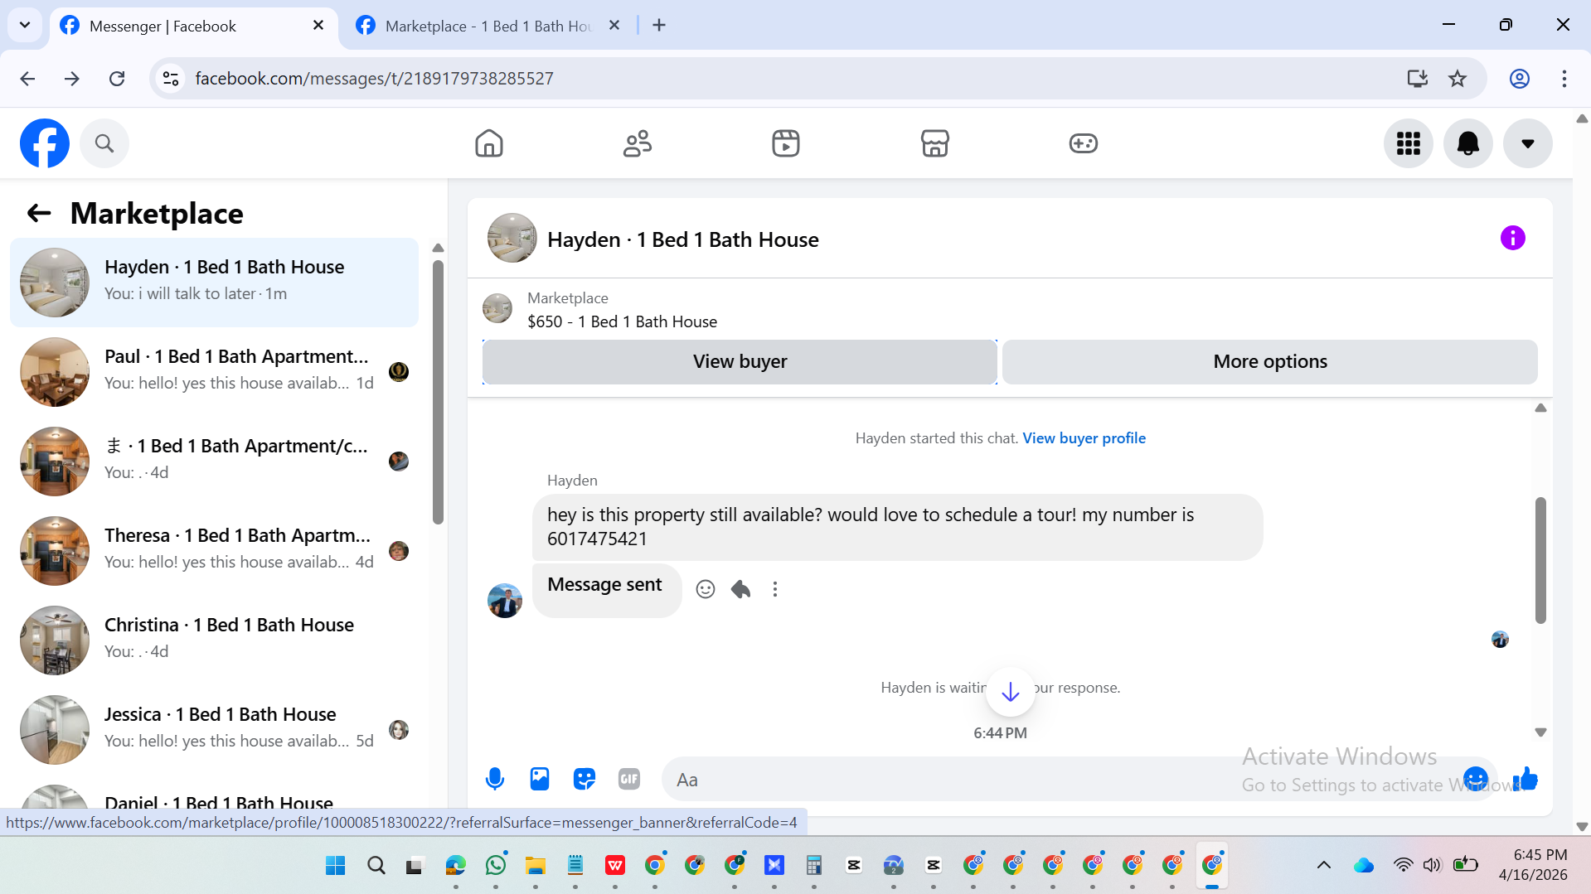
Task: Open Theresa 1 Bed 1 Bath Apartment chat
Action: click(214, 551)
